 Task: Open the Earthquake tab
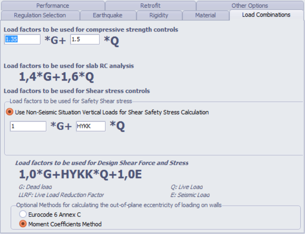pyautogui.click(x=107, y=15)
